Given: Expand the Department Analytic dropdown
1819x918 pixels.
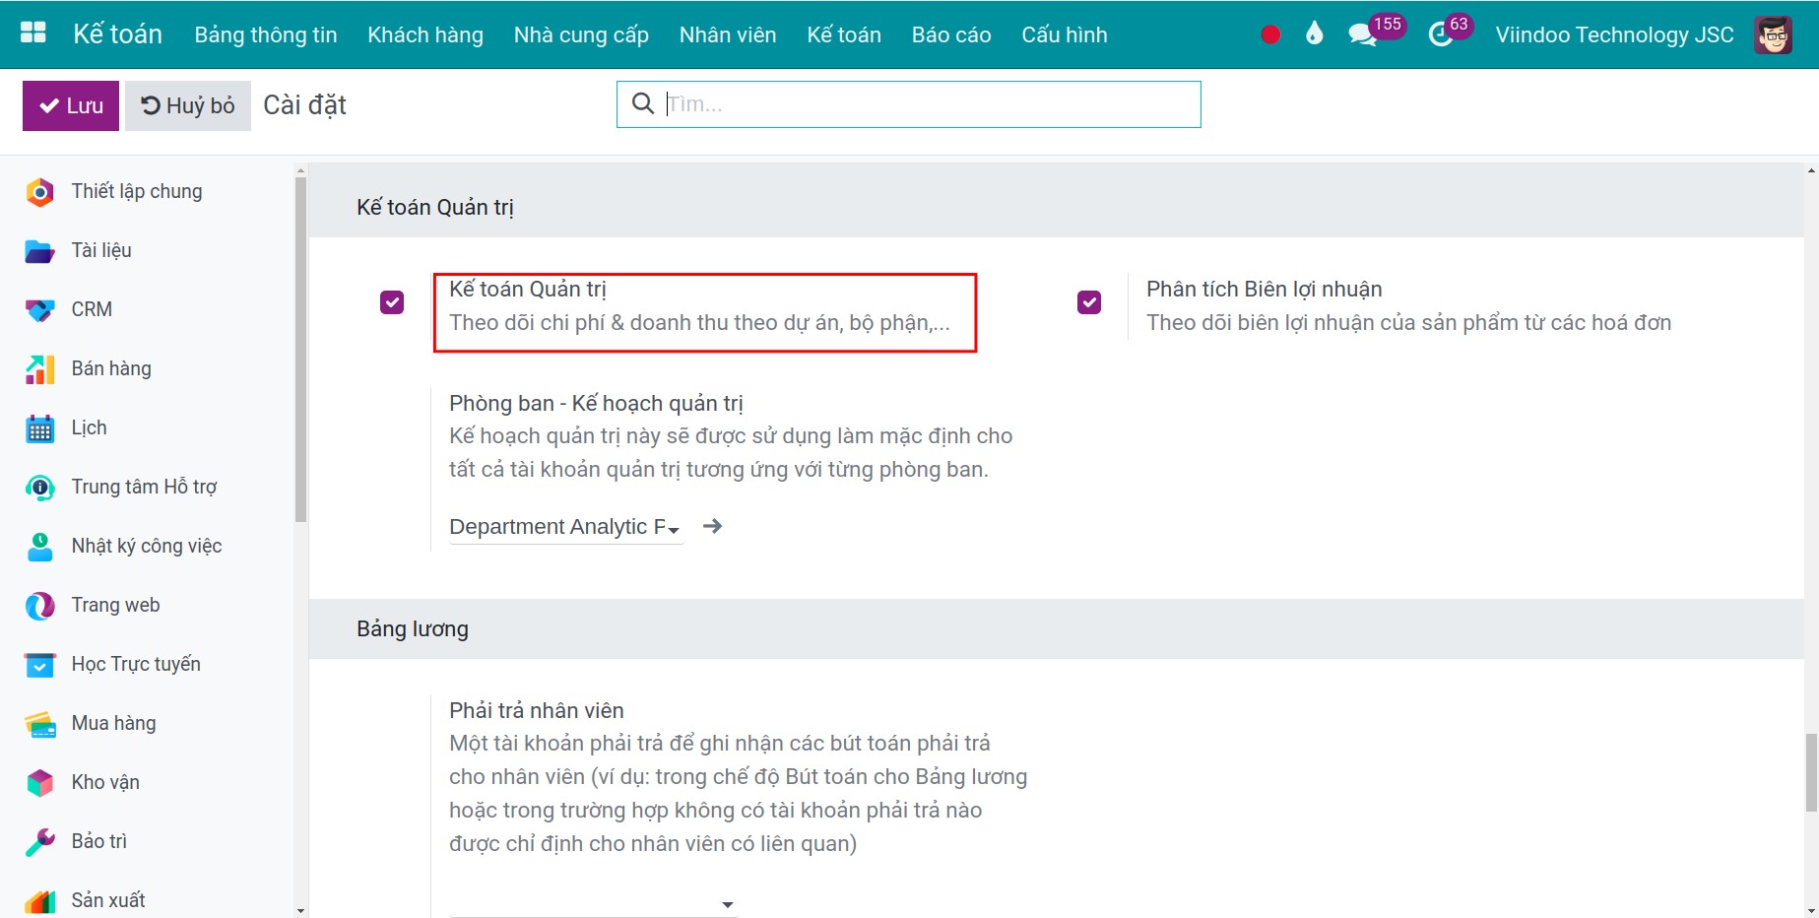Looking at the screenshot, I should point(565,528).
